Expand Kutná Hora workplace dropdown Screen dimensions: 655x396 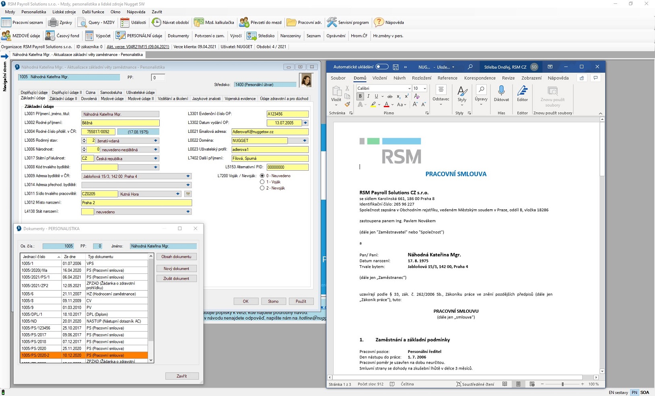(x=178, y=194)
